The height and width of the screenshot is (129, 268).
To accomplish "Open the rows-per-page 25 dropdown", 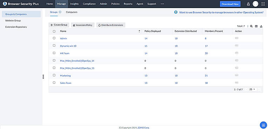I will [x=252, y=89].
